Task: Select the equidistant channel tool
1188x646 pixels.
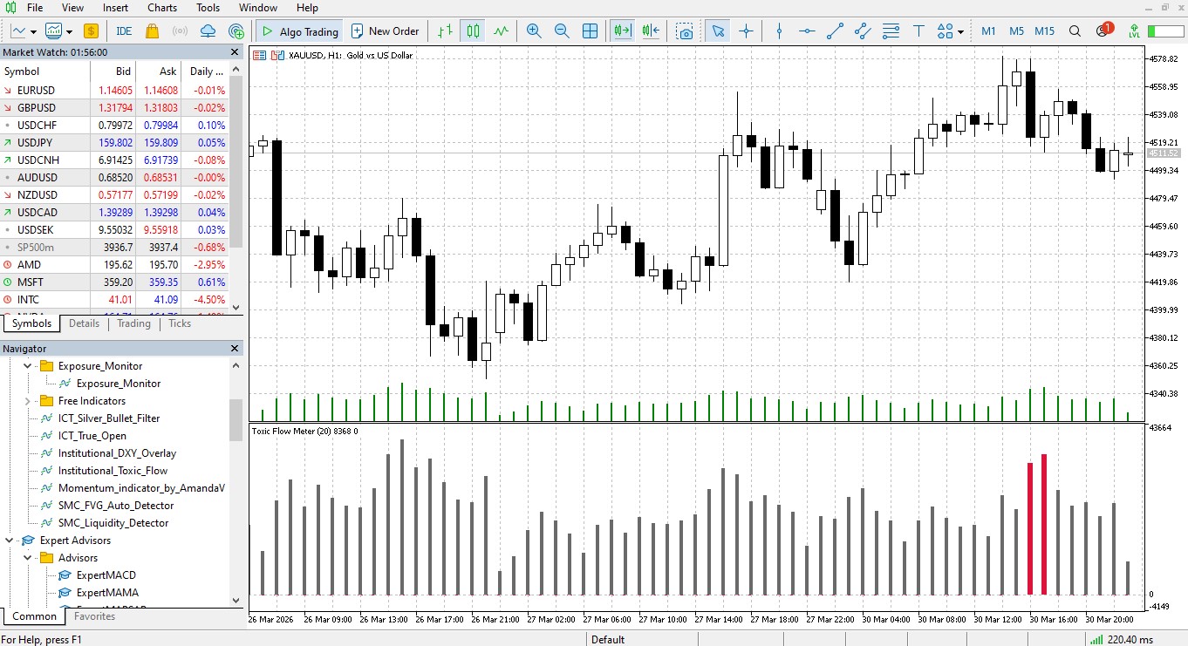Action: click(x=863, y=31)
